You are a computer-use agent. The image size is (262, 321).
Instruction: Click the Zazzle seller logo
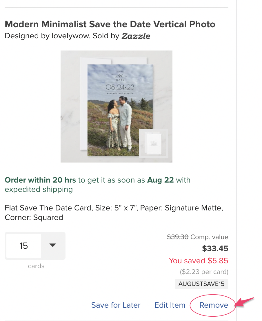click(x=136, y=36)
